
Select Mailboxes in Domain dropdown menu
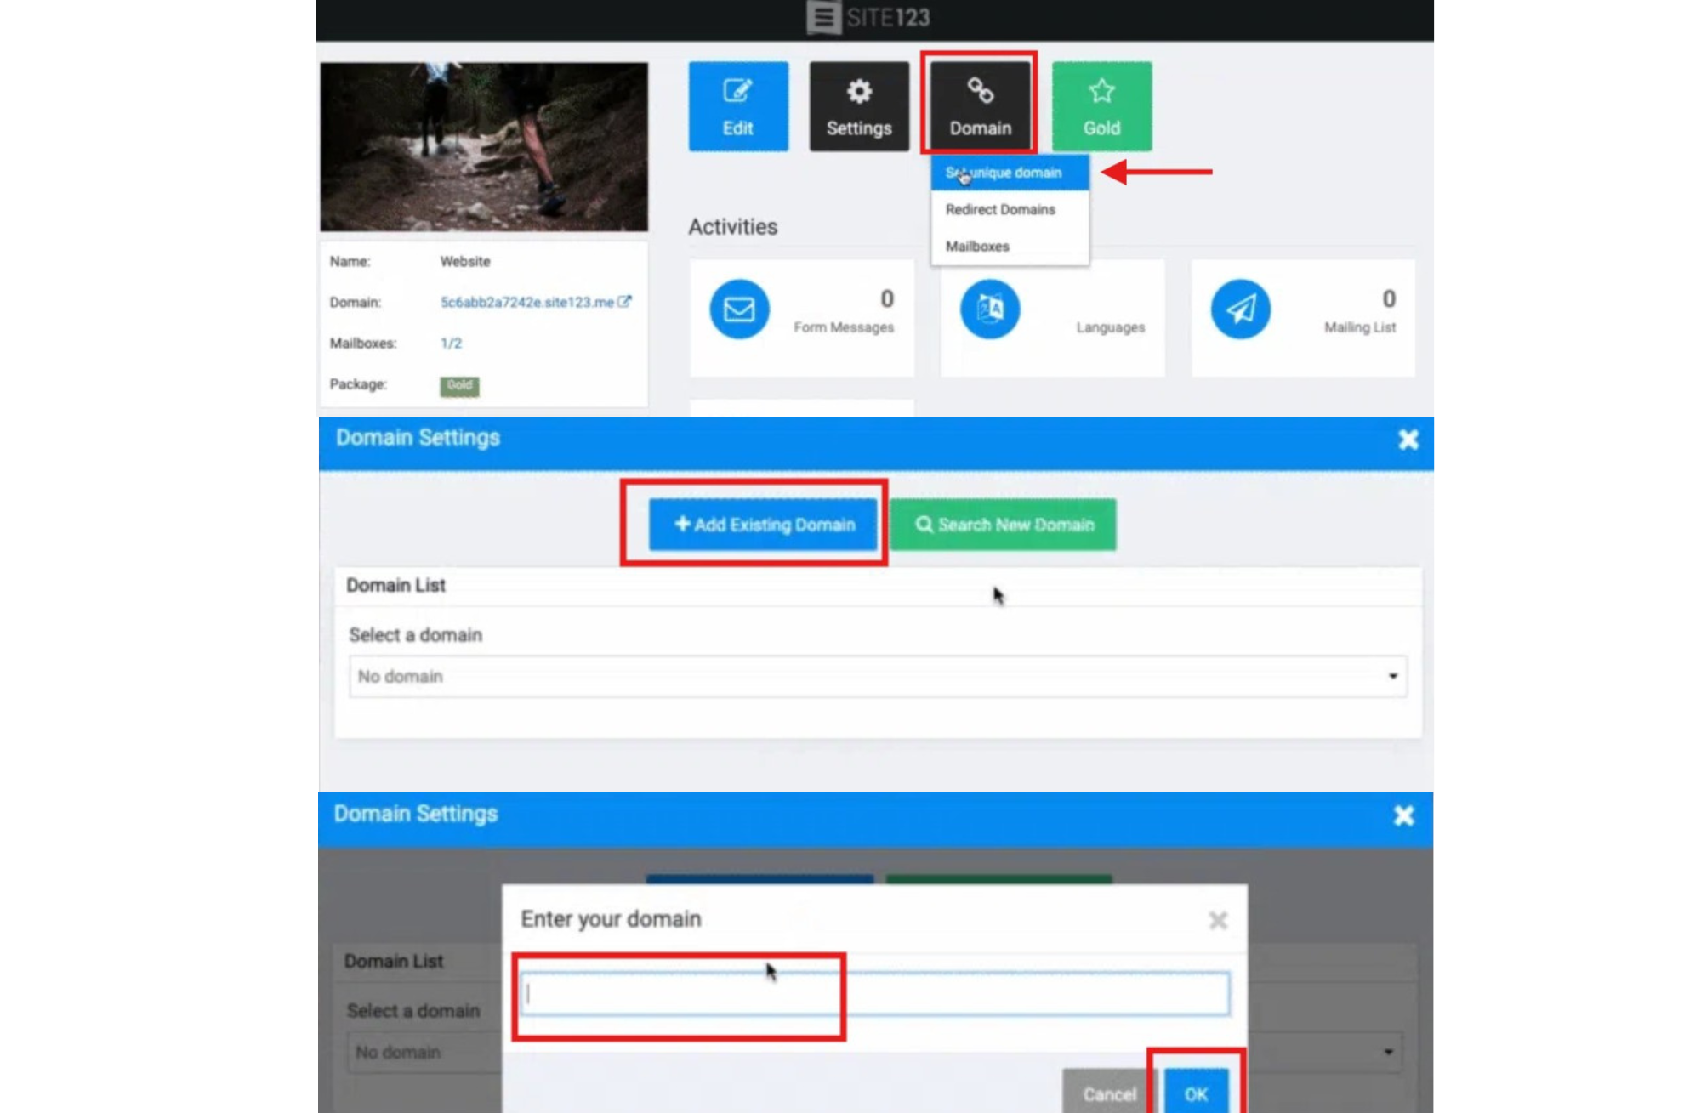coord(977,247)
